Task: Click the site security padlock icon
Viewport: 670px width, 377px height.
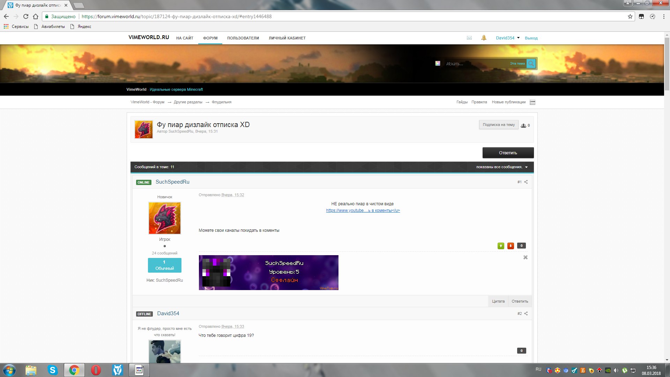Action: click(47, 16)
